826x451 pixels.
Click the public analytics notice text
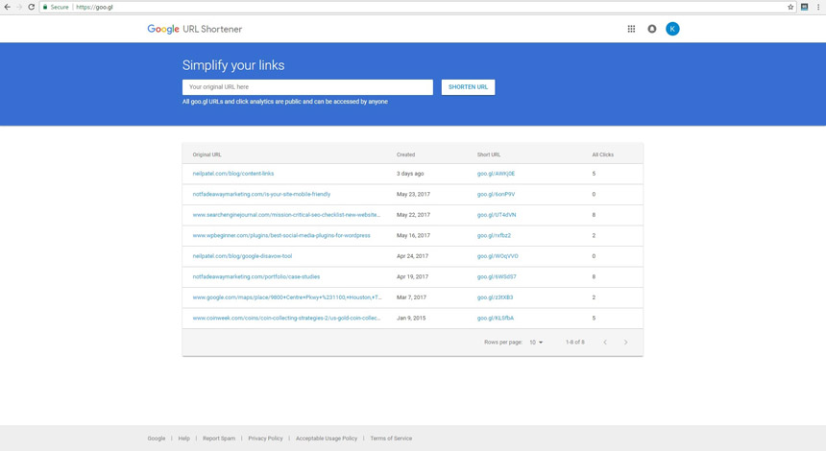[x=285, y=102]
